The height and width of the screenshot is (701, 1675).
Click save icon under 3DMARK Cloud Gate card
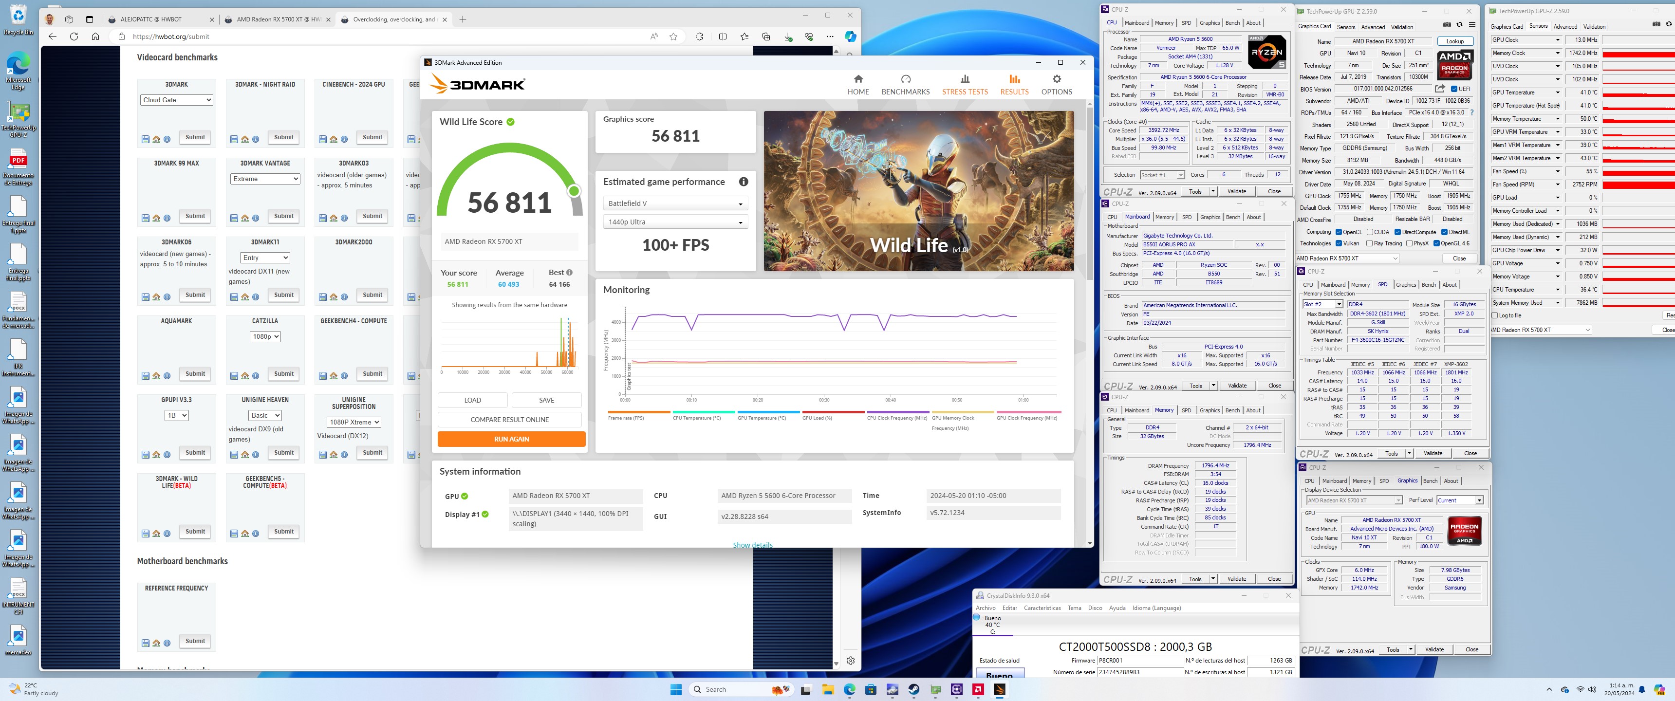[x=146, y=139]
